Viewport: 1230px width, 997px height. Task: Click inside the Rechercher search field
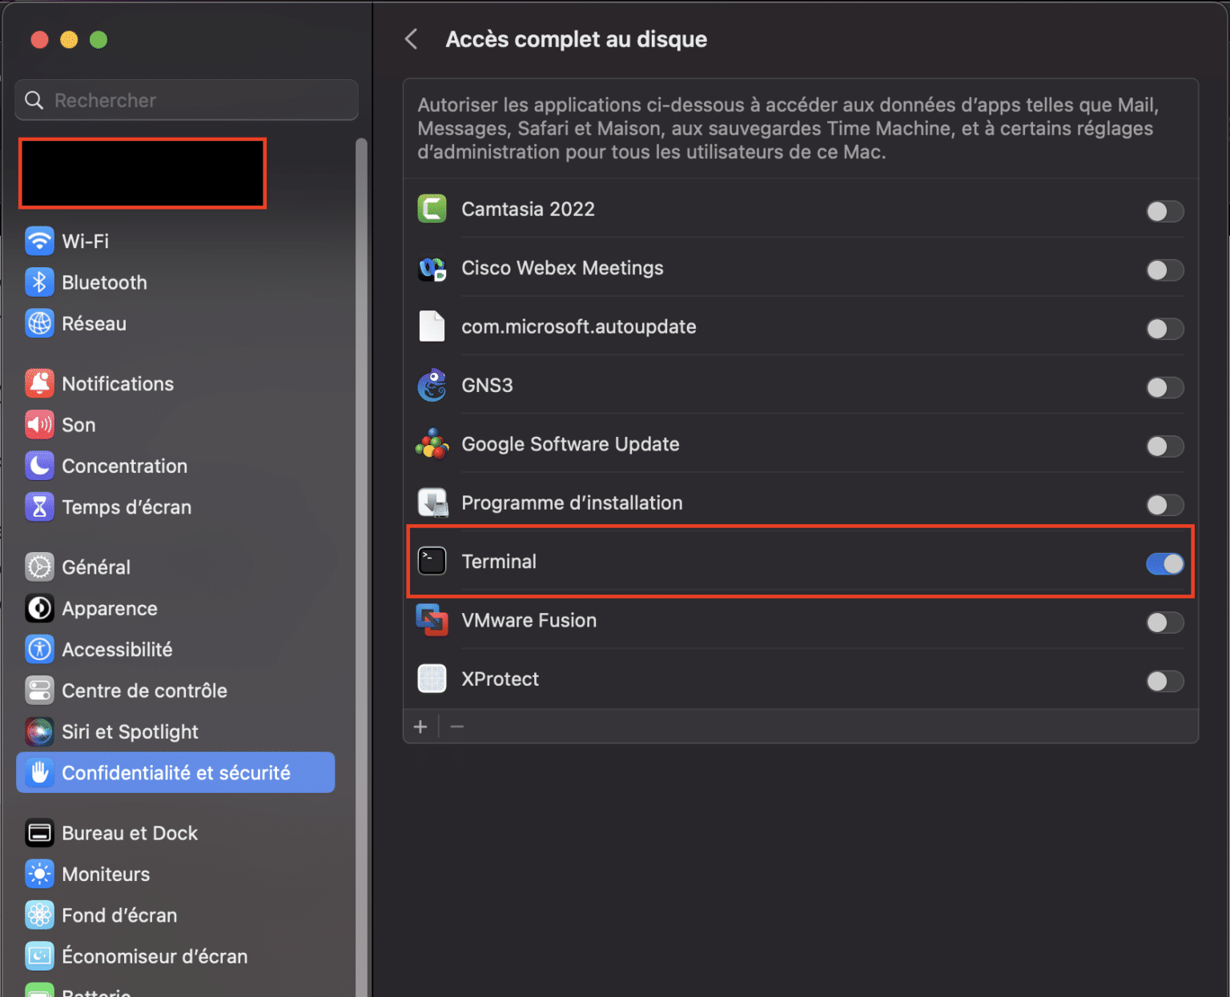[186, 99]
